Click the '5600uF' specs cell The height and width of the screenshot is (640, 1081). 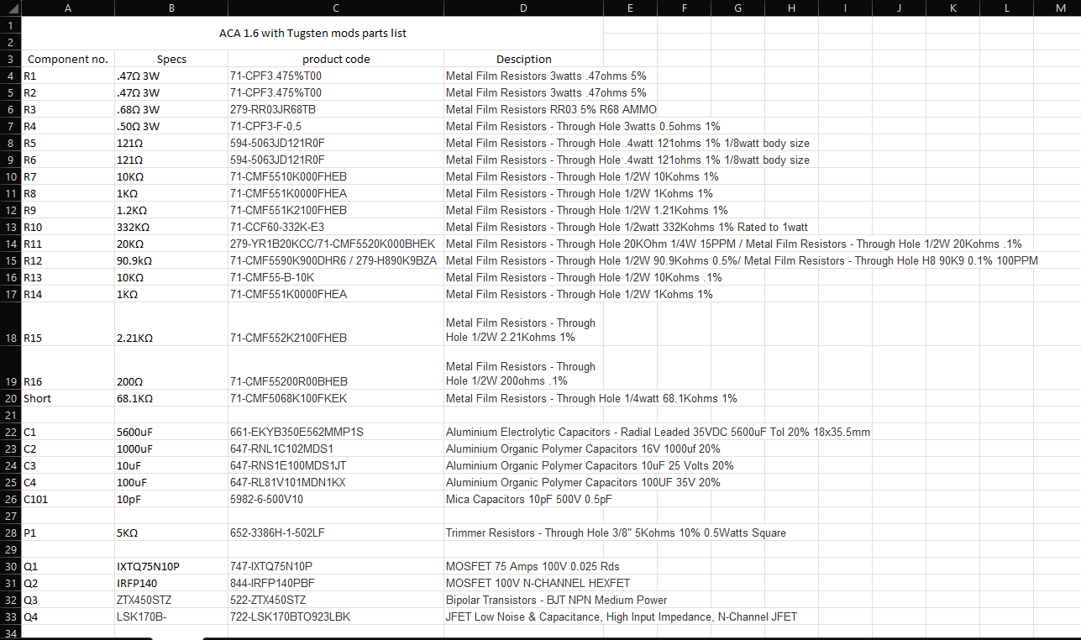click(171, 432)
